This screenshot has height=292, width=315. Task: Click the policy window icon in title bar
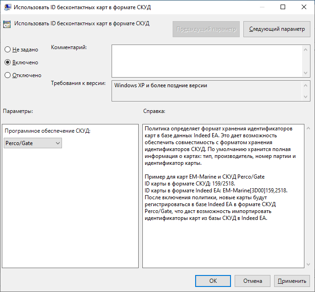(x=7, y=7)
